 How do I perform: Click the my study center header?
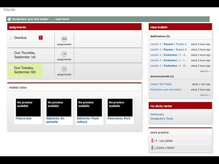pos(180,106)
